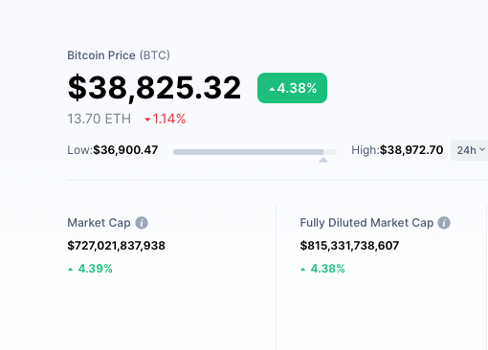This screenshot has height=350, width=488.
Task: Click the green arrow under Fully Diluted value
Action: (x=303, y=270)
